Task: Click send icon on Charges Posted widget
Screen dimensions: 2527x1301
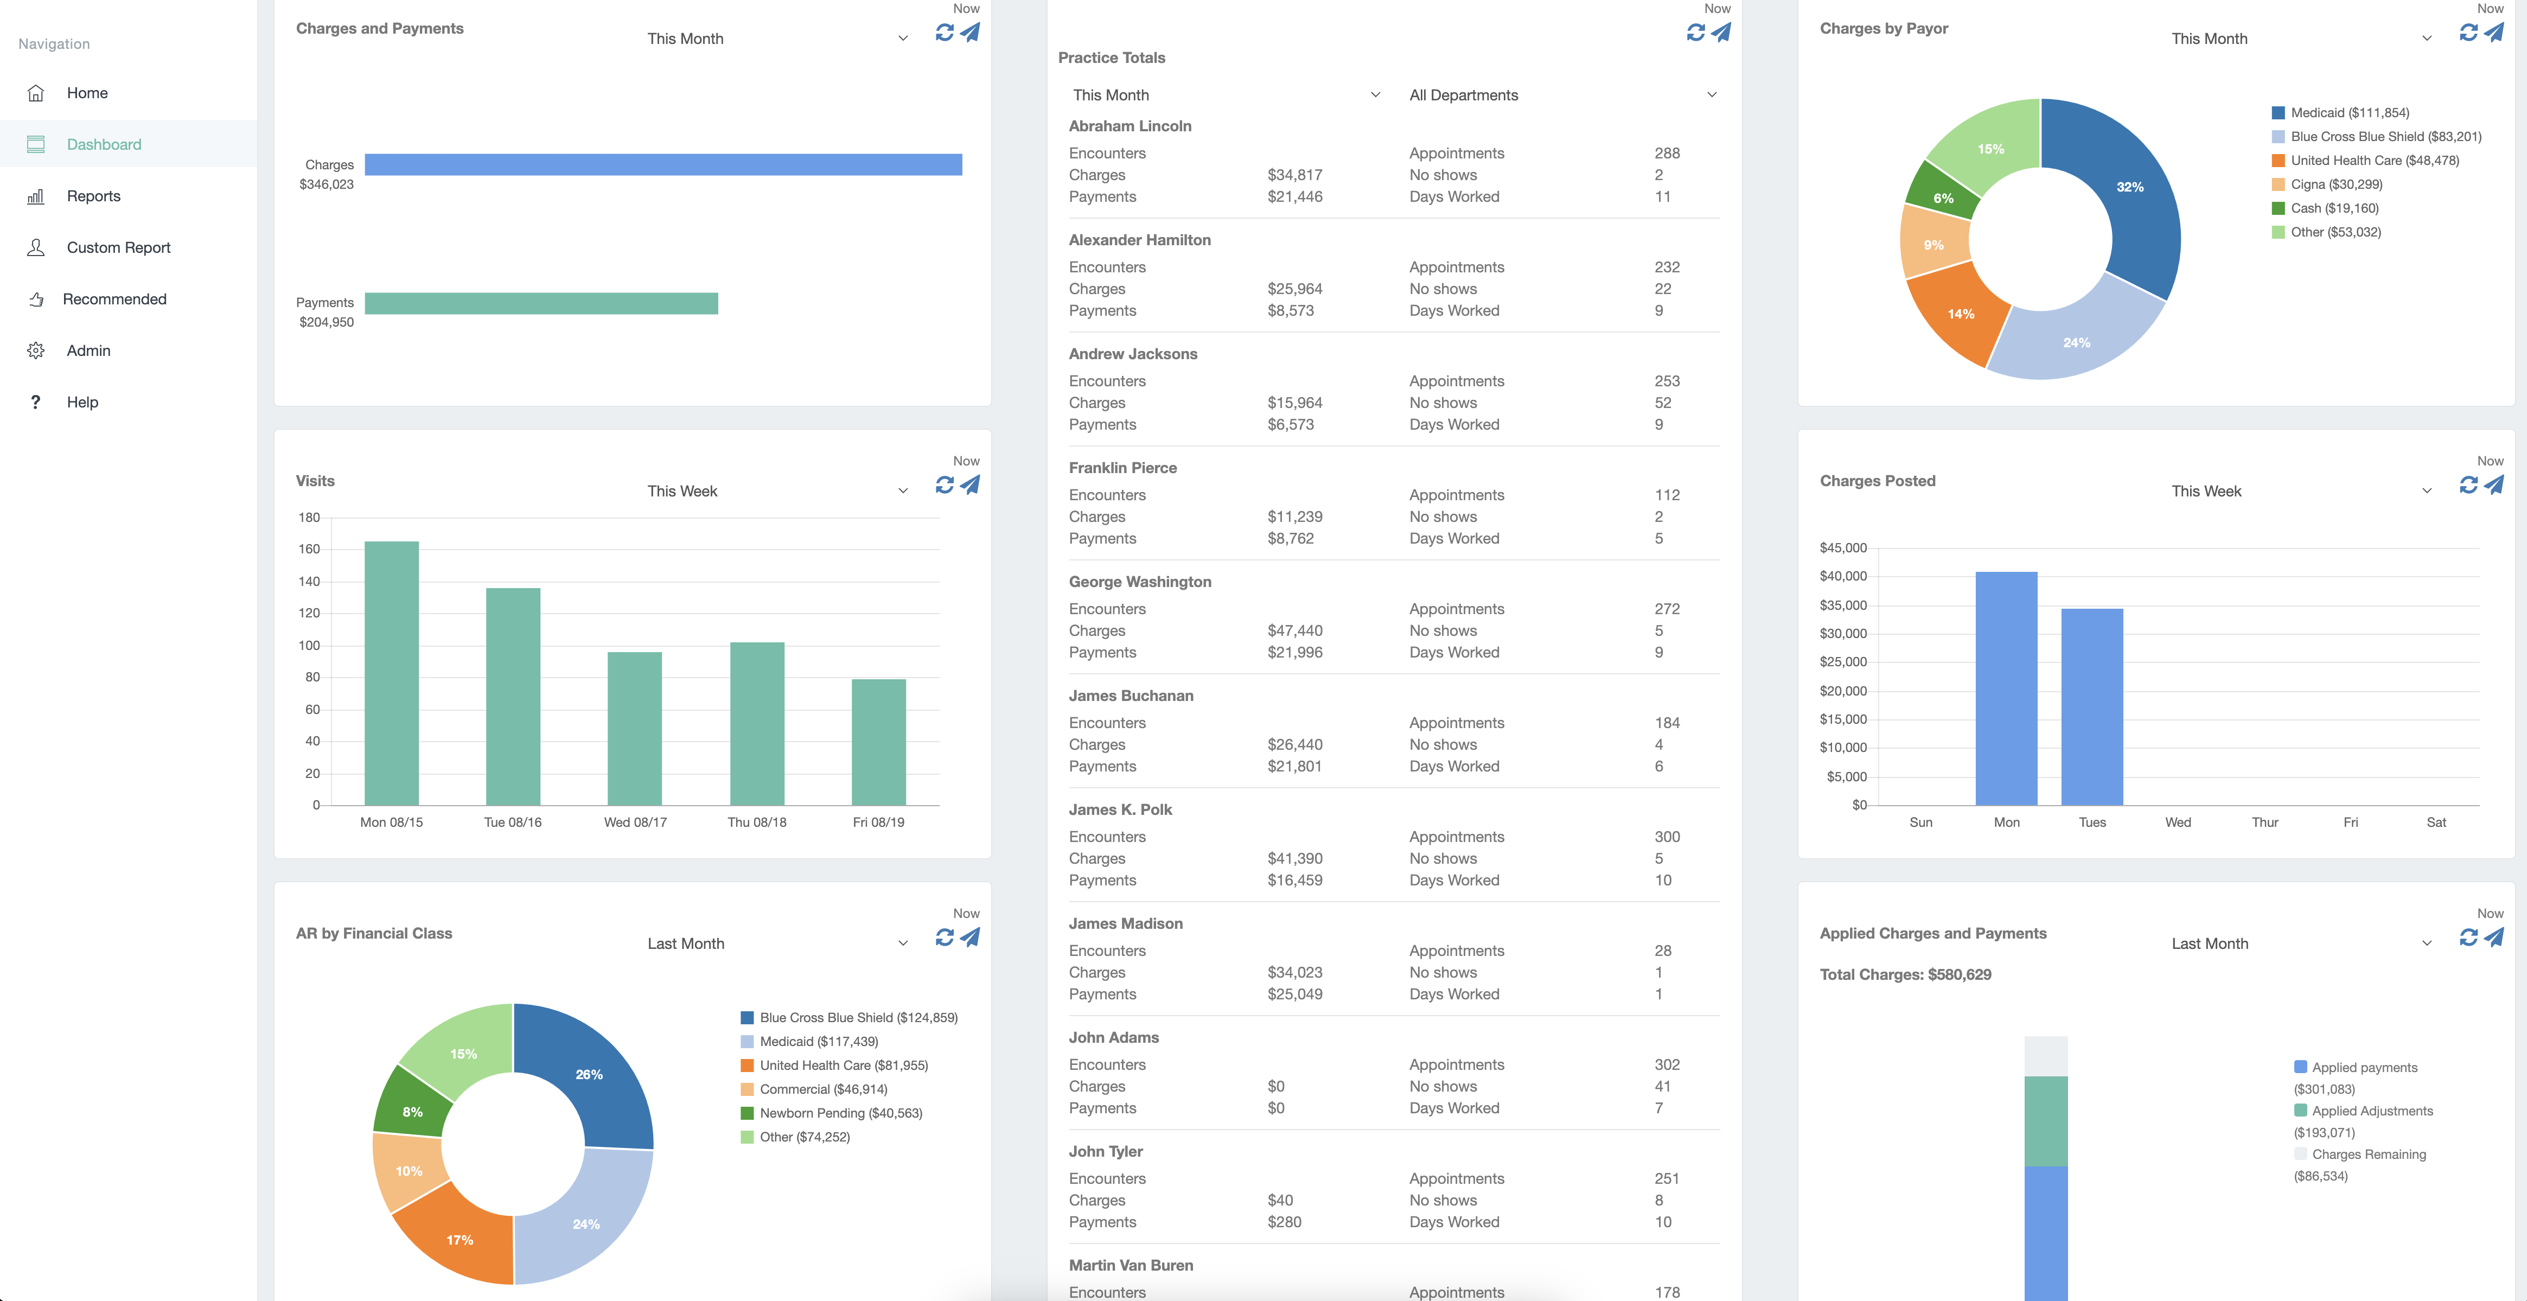Action: (x=2494, y=484)
